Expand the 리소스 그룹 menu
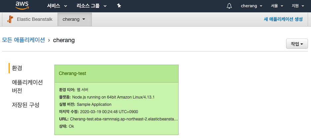The image size is (311, 138). click(91, 6)
